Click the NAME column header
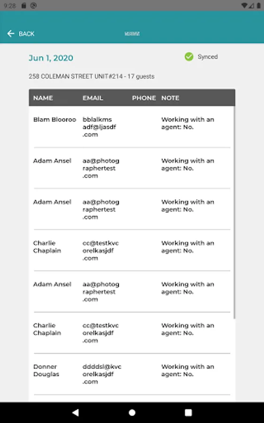This screenshot has height=423, width=264. click(43, 98)
